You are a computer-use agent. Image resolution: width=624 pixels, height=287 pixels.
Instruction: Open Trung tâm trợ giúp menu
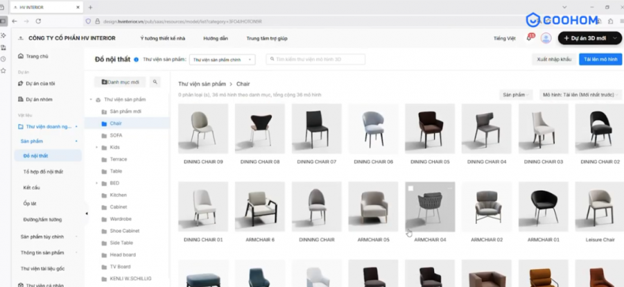pos(267,38)
